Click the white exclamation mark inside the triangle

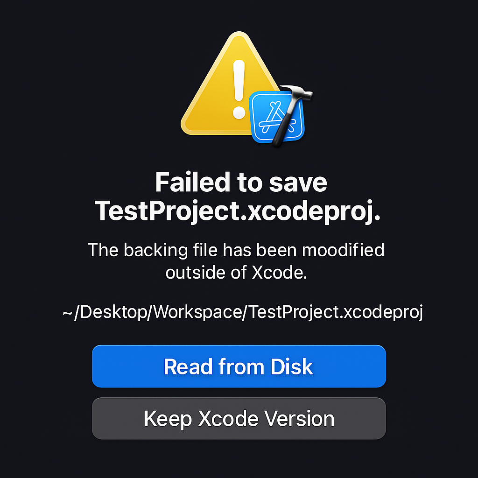click(x=239, y=79)
